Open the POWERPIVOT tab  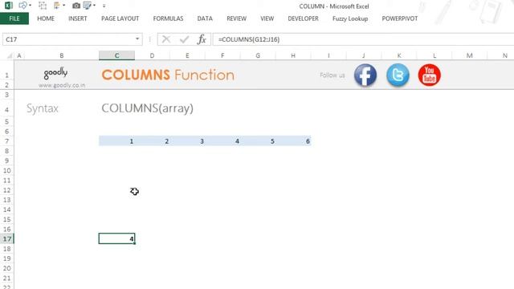(x=400, y=18)
